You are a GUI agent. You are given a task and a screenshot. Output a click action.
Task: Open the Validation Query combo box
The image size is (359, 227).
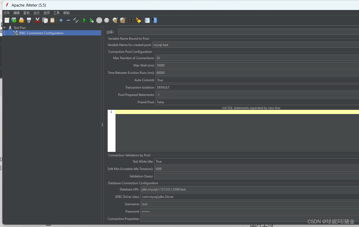click(x=257, y=176)
